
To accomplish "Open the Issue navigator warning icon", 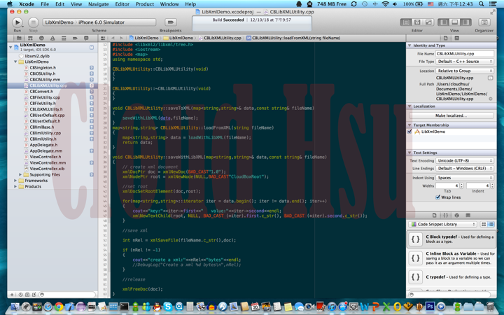I will pos(52,38).
